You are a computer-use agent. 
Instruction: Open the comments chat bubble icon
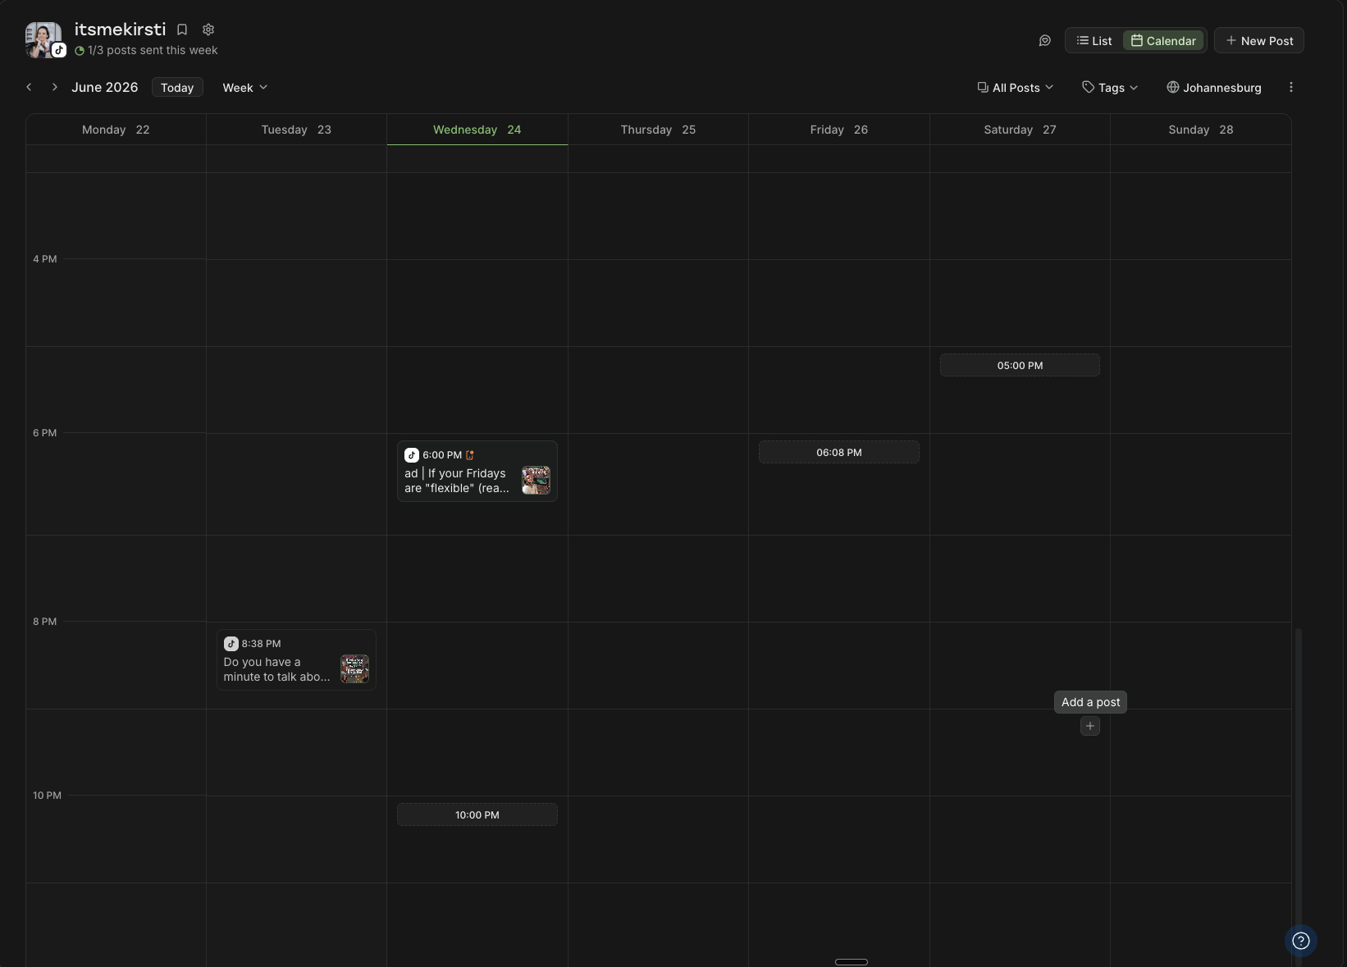[1044, 40]
